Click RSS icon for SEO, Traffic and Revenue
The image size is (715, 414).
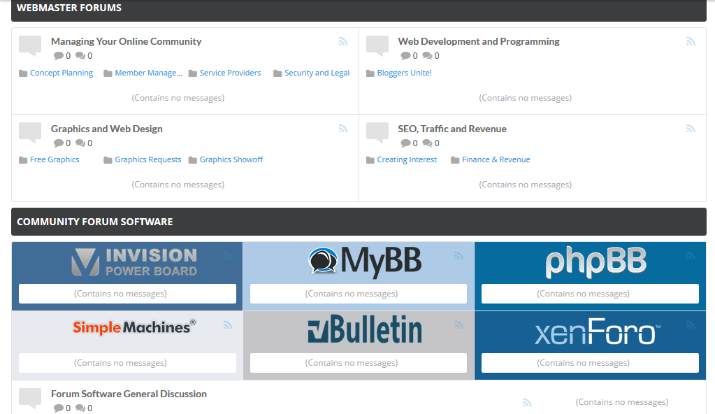(x=691, y=129)
